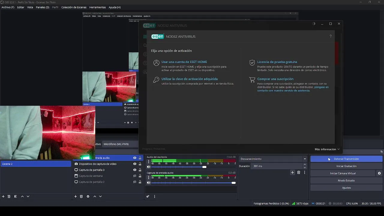Open advanced audio properties gears icon
This screenshot has width=384, height=216.
click(x=148, y=196)
